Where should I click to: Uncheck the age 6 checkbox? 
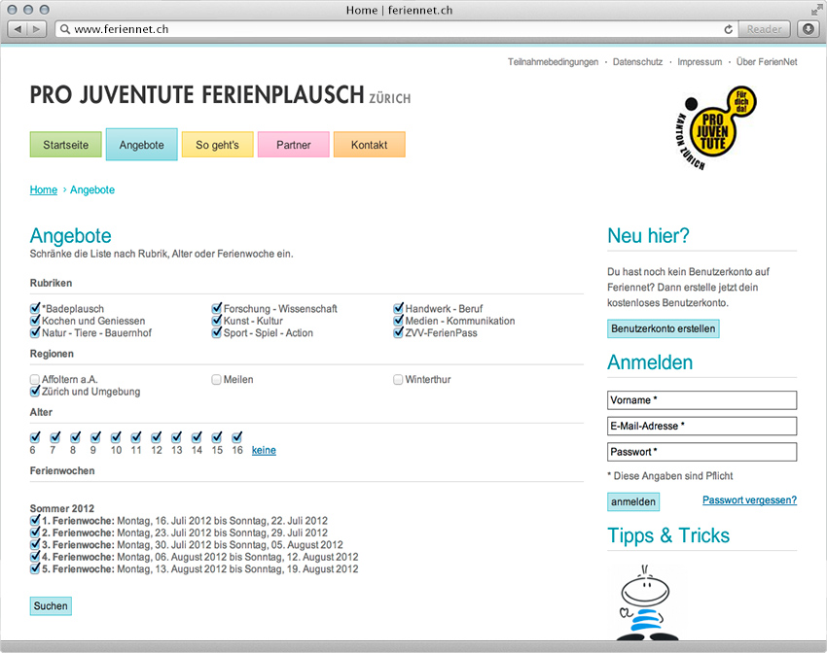pos(35,437)
